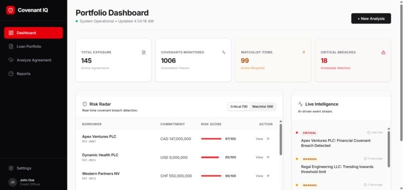The height and width of the screenshot is (190, 403).
Task: Switch Risk Radar to Critical (18)
Action: coord(239,107)
